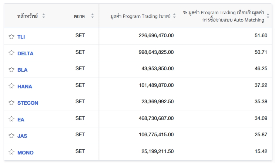
Task: Select value 23,369,992.50 for STECON
Action: 158,102
